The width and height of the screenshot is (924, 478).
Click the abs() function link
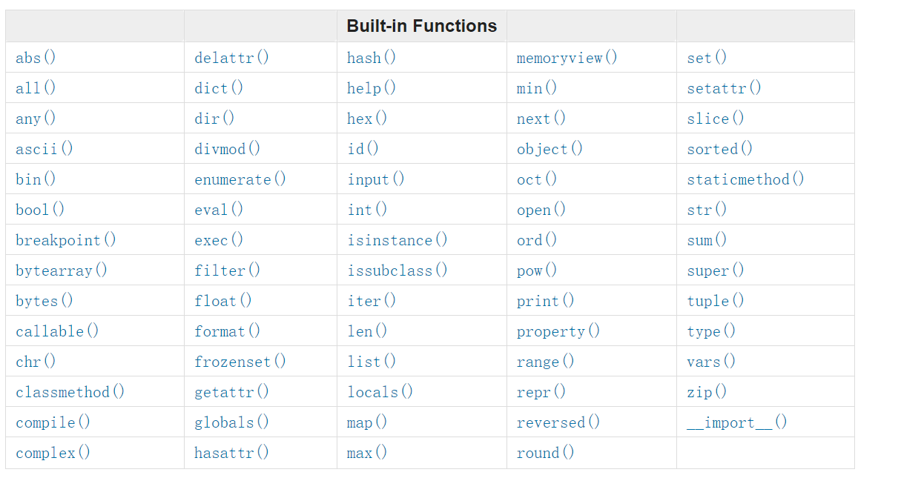[x=35, y=58]
